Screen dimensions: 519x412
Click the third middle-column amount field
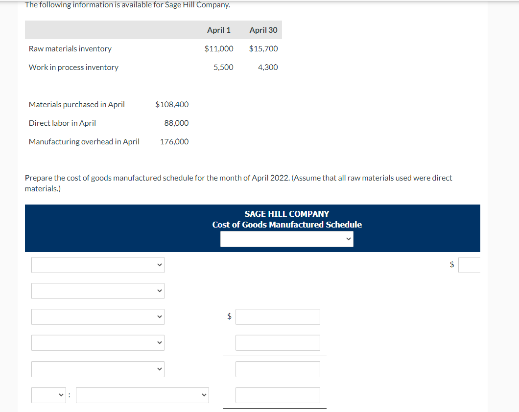pyautogui.click(x=278, y=369)
